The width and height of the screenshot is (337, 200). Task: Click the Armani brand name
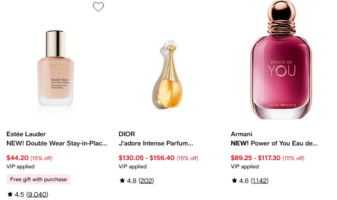[242, 134]
